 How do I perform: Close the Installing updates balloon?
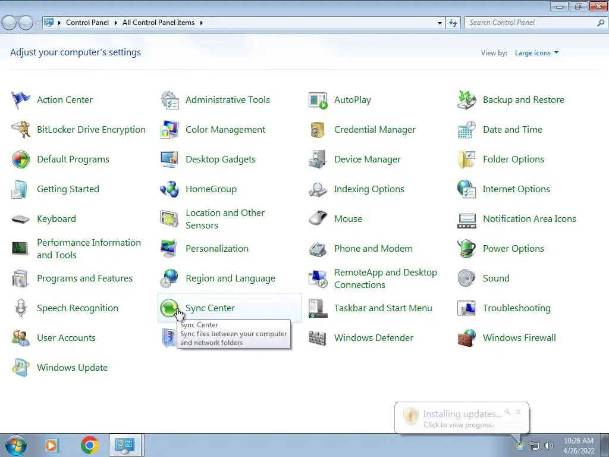pyautogui.click(x=518, y=412)
